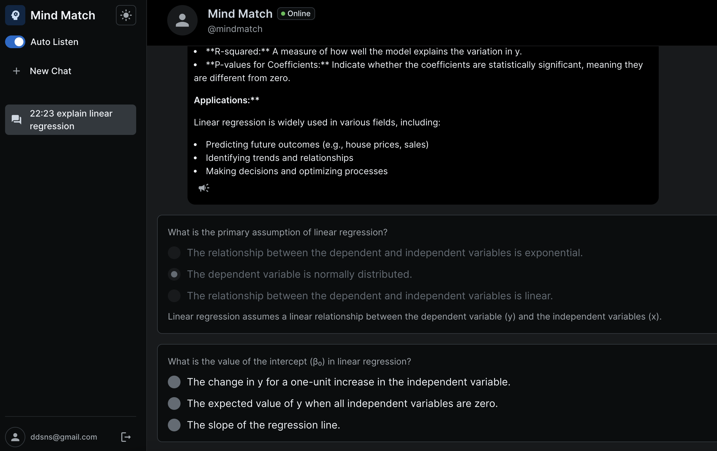This screenshot has width=717, height=451.
Task: Open "22:23 explain linear regression" chat
Action: tap(71, 120)
